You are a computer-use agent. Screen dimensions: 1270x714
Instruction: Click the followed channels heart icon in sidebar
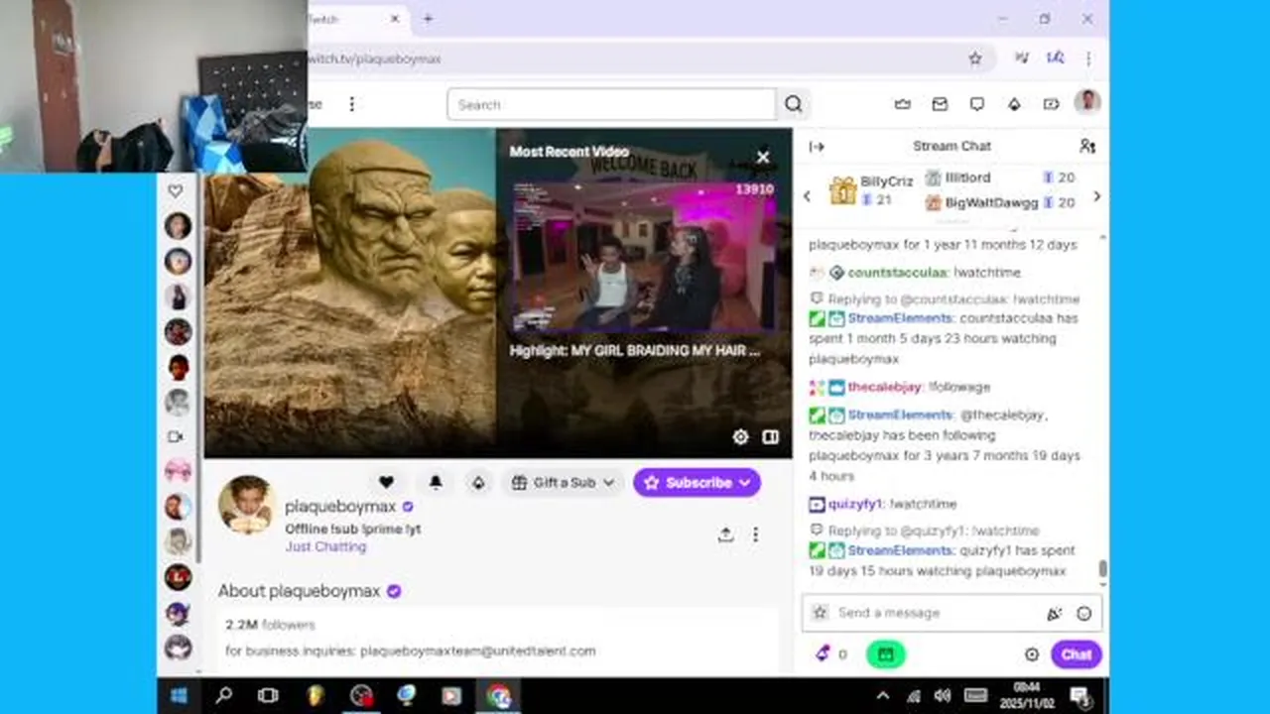click(x=176, y=190)
